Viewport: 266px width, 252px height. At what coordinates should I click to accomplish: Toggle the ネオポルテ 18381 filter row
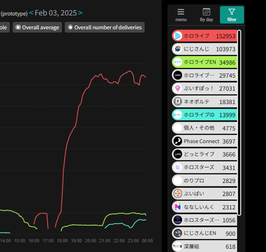point(204,102)
